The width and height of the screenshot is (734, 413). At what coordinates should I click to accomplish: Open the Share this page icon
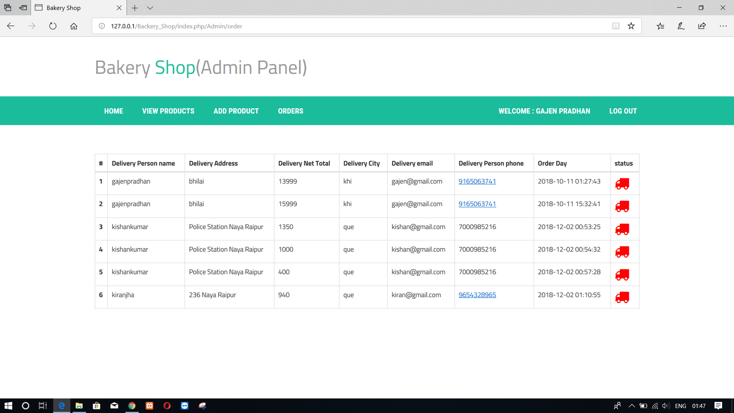[702, 26]
